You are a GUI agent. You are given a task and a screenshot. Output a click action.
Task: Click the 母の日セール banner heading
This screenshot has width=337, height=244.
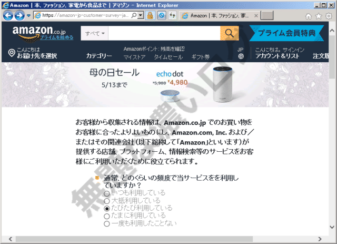pyautogui.click(x=114, y=73)
